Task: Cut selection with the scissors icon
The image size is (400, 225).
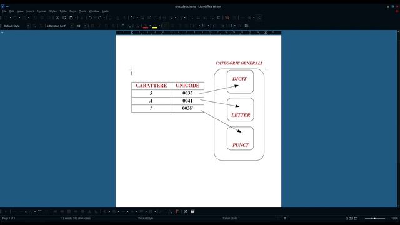Action: pyautogui.click(x=57, y=17)
